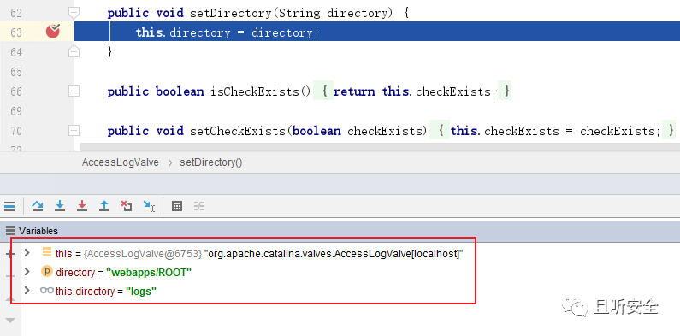Click the object icon beside 'this' variable

tap(47, 252)
